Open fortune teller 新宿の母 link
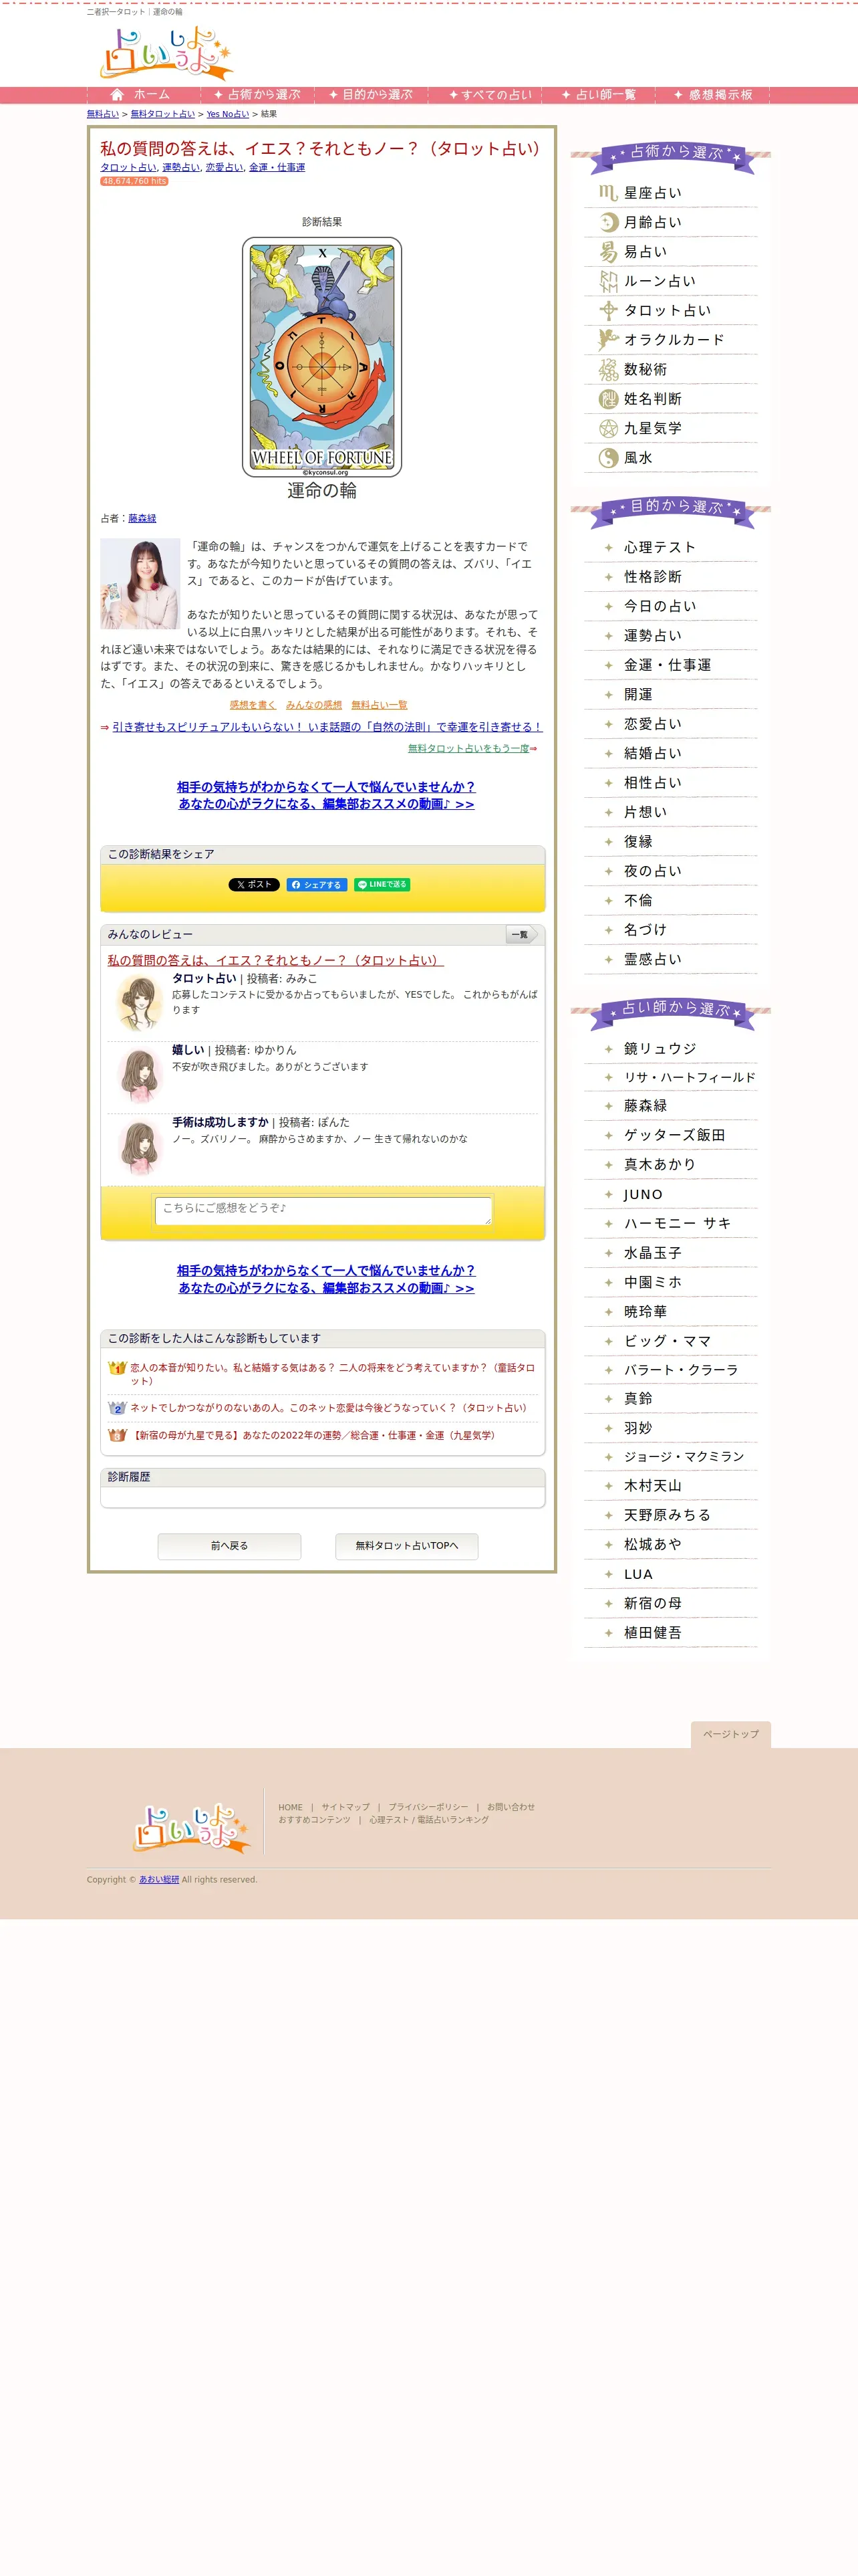This screenshot has width=858, height=2576. (670, 1603)
